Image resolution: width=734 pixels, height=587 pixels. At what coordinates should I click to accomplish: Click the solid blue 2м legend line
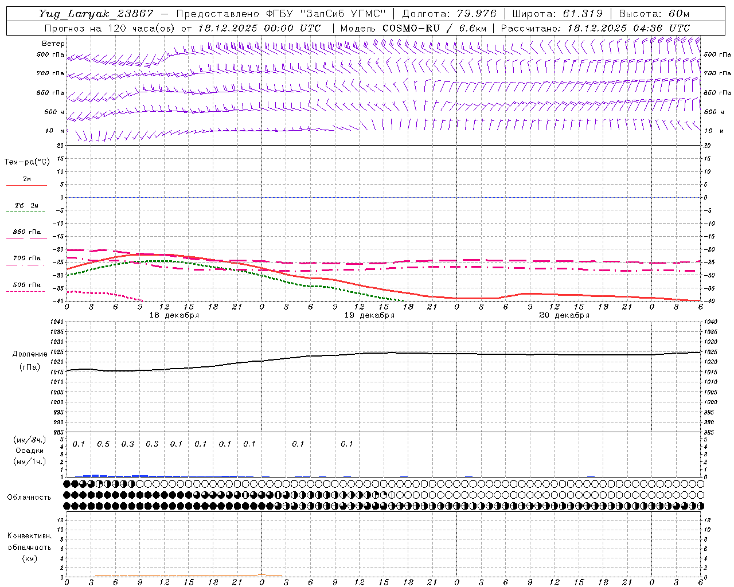pyautogui.click(x=26, y=185)
